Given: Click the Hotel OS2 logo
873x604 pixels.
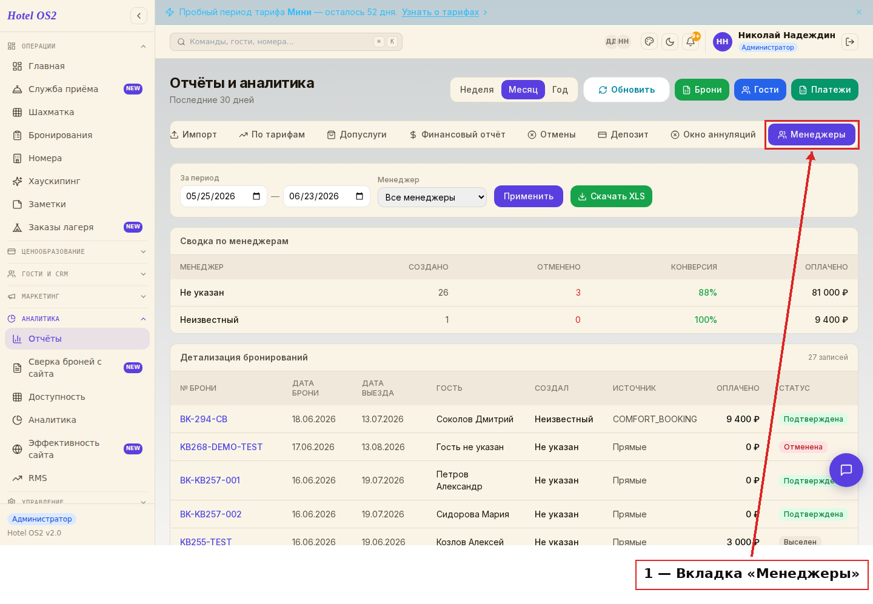Looking at the screenshot, I should (32, 16).
